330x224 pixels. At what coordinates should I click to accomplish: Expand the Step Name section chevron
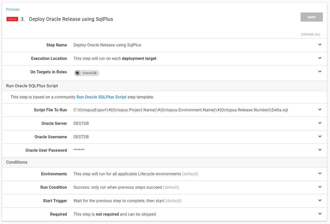(320, 45)
